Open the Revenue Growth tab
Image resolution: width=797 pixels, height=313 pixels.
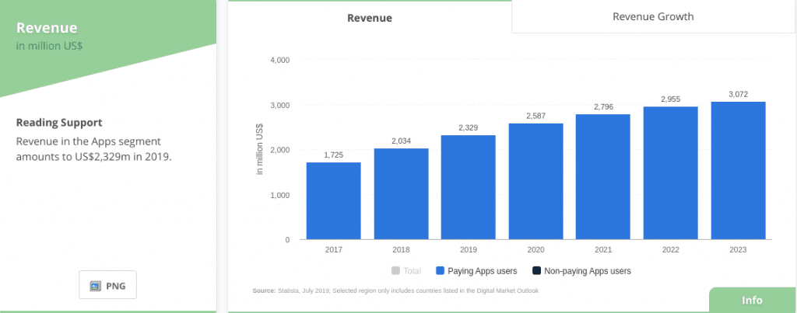click(x=652, y=16)
